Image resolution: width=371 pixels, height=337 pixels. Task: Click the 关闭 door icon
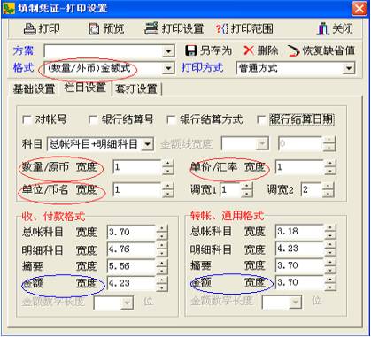323,28
